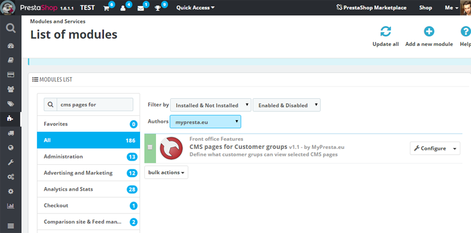The height and width of the screenshot is (233, 471).
Task: Open the Preferences wrench sidebar icon
Action: pyautogui.click(x=11, y=162)
